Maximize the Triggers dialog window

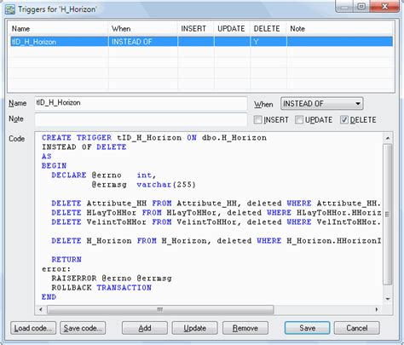(x=361, y=6)
